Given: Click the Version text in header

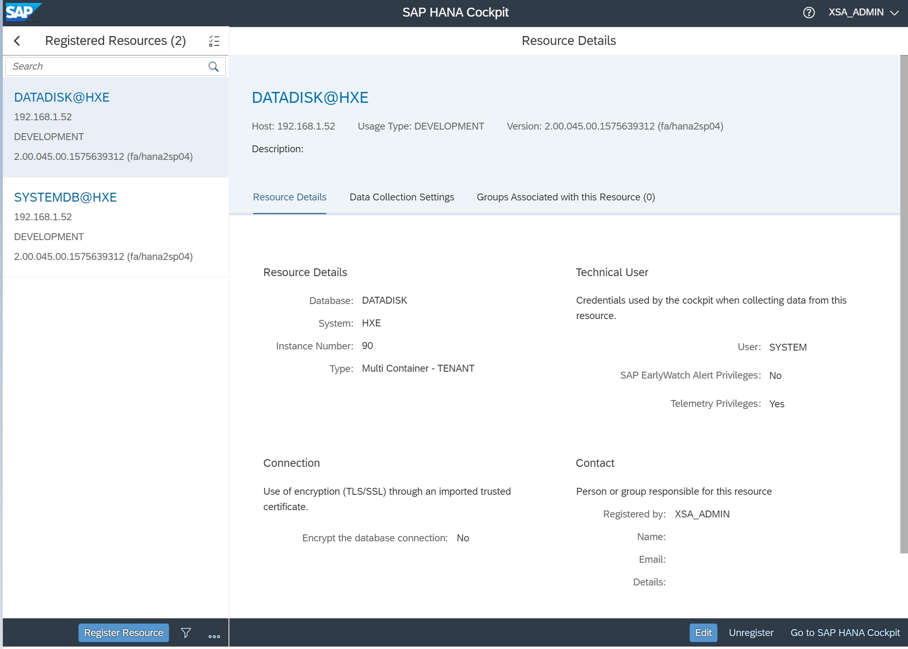Looking at the screenshot, I should pos(615,126).
